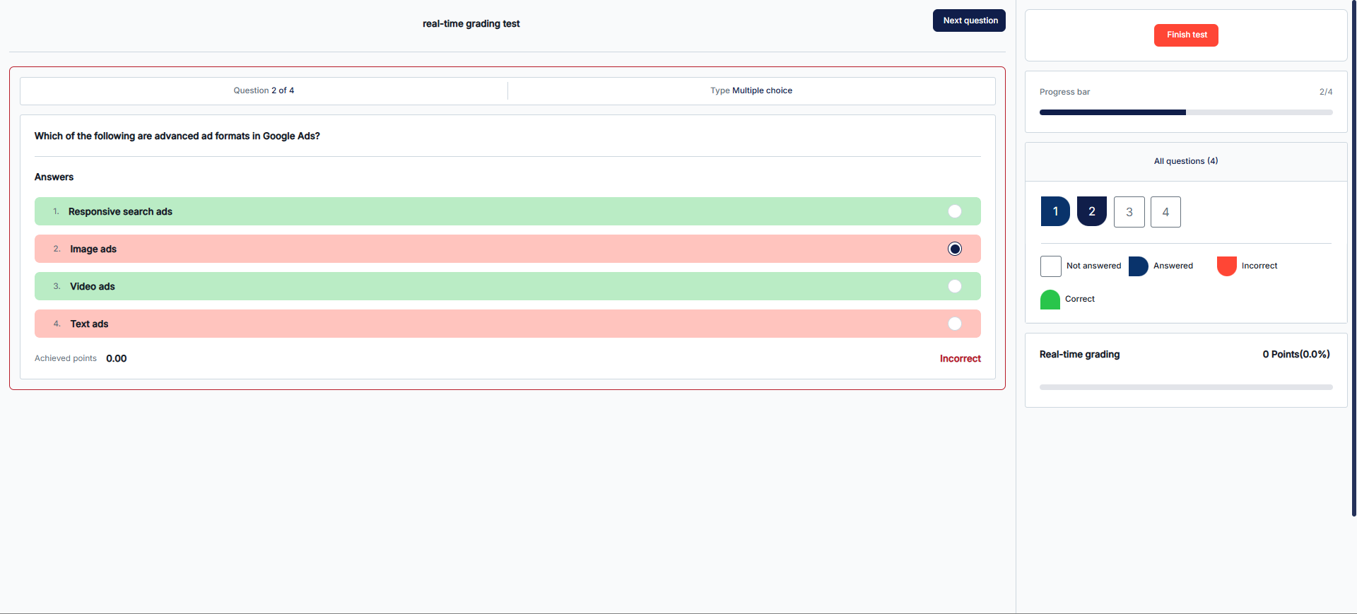The image size is (1357, 614).
Task: Click the Next question button
Action: click(x=969, y=20)
